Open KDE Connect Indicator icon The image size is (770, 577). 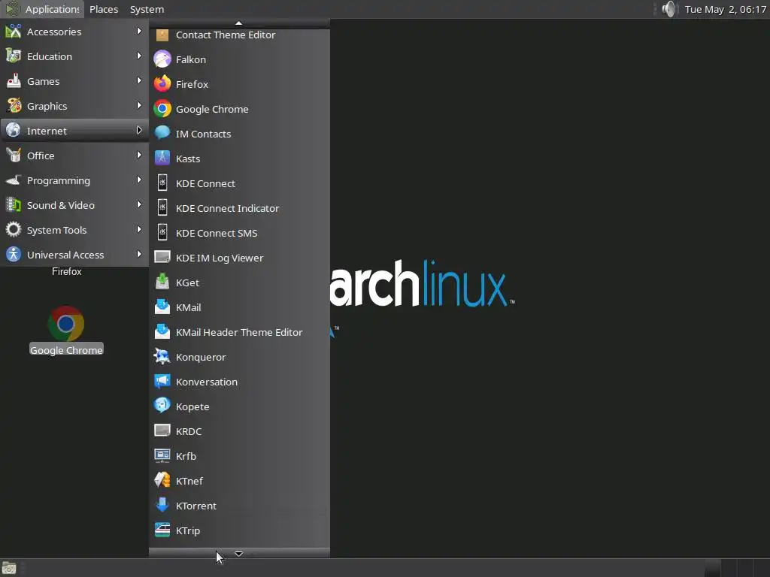pyautogui.click(x=162, y=208)
